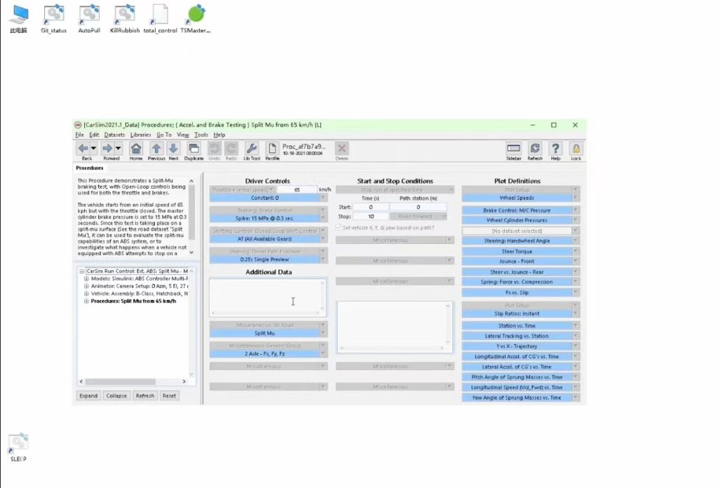Click the Home toolbar icon
This screenshot has width=718, height=488.
[x=136, y=149]
